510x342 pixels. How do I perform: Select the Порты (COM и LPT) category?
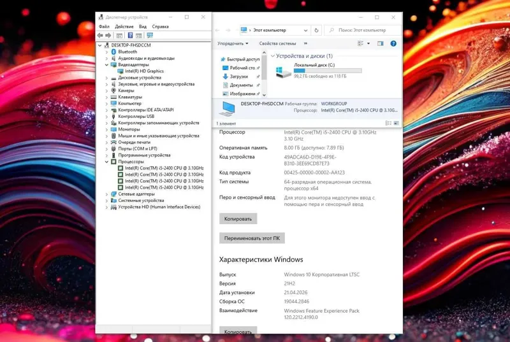coord(137,149)
